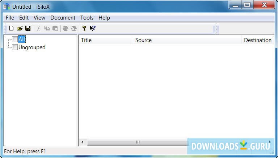
Task: Click the Paste clipboard icon
Action: [55, 28]
